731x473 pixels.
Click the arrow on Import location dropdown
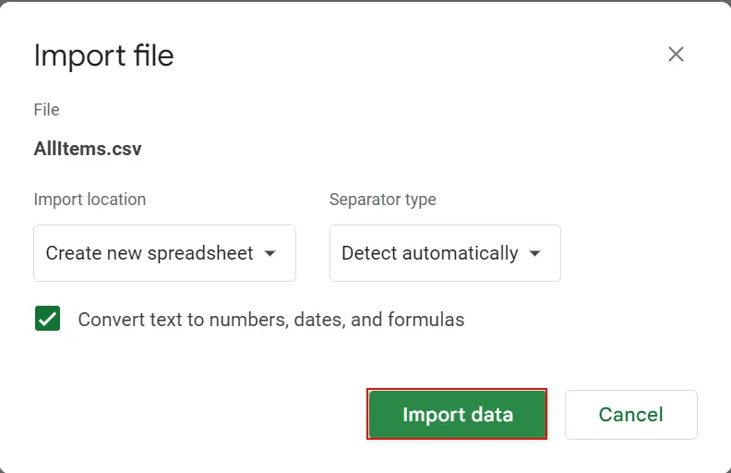pyautogui.click(x=270, y=253)
